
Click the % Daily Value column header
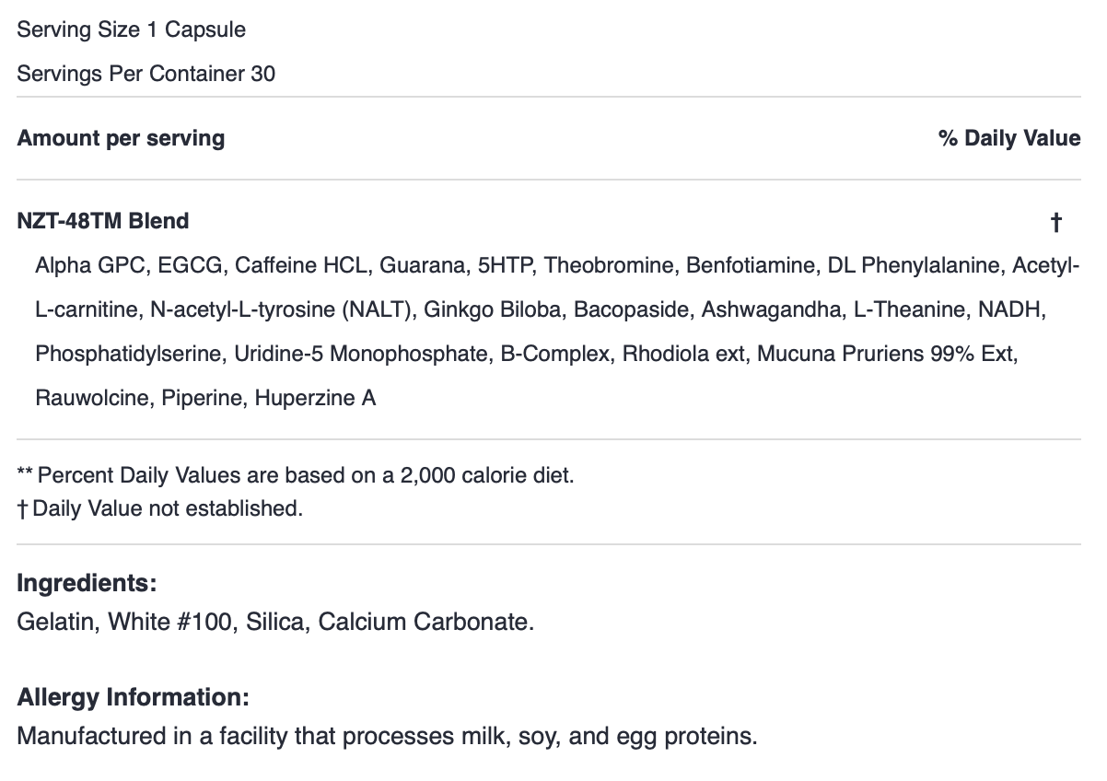pos(1009,138)
